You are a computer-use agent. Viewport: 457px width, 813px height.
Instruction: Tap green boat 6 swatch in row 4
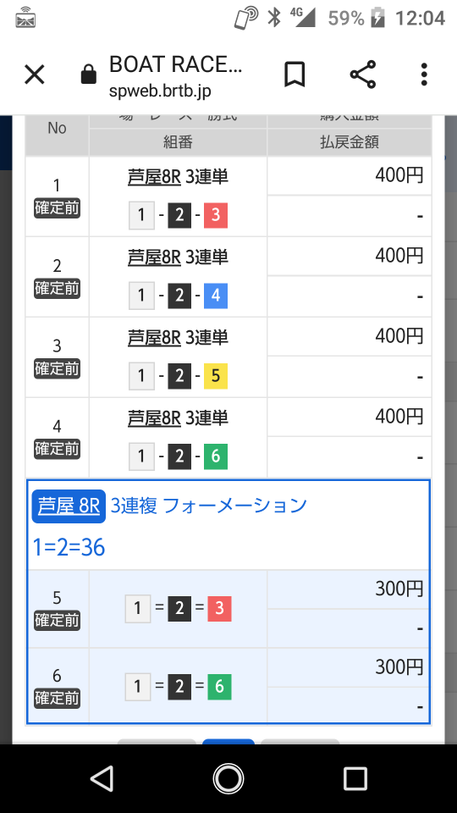[216, 456]
